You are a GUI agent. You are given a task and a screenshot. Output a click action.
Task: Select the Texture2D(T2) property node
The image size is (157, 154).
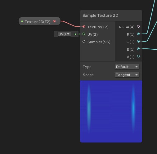[39, 21]
